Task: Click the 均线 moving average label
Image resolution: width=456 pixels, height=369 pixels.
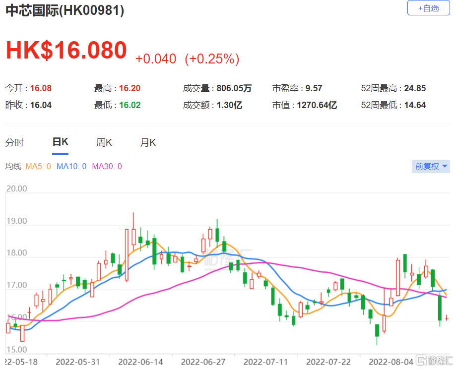Action: [13, 166]
